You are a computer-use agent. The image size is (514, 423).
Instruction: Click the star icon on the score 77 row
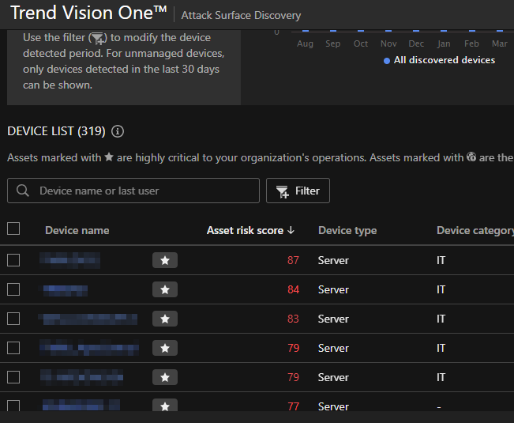[x=165, y=406]
